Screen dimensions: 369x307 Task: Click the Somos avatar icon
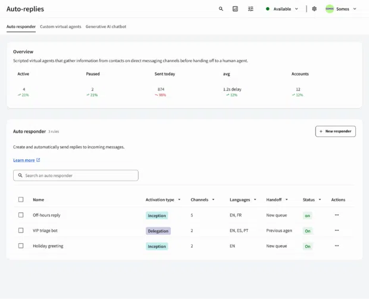(x=330, y=9)
